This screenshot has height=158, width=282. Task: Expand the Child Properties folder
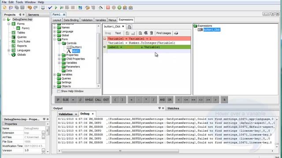(59, 59)
